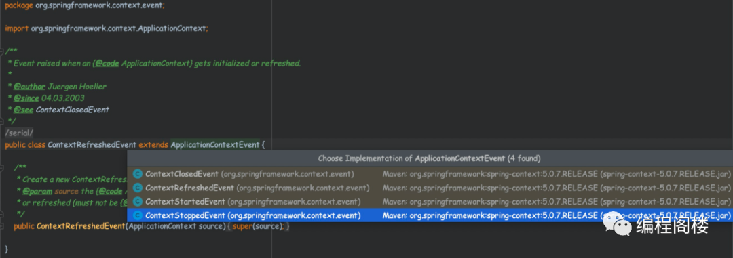Image resolution: width=733 pixels, height=258 pixels.
Task: Click ApplicationContextEvent after extends keyword
Action: [215, 145]
